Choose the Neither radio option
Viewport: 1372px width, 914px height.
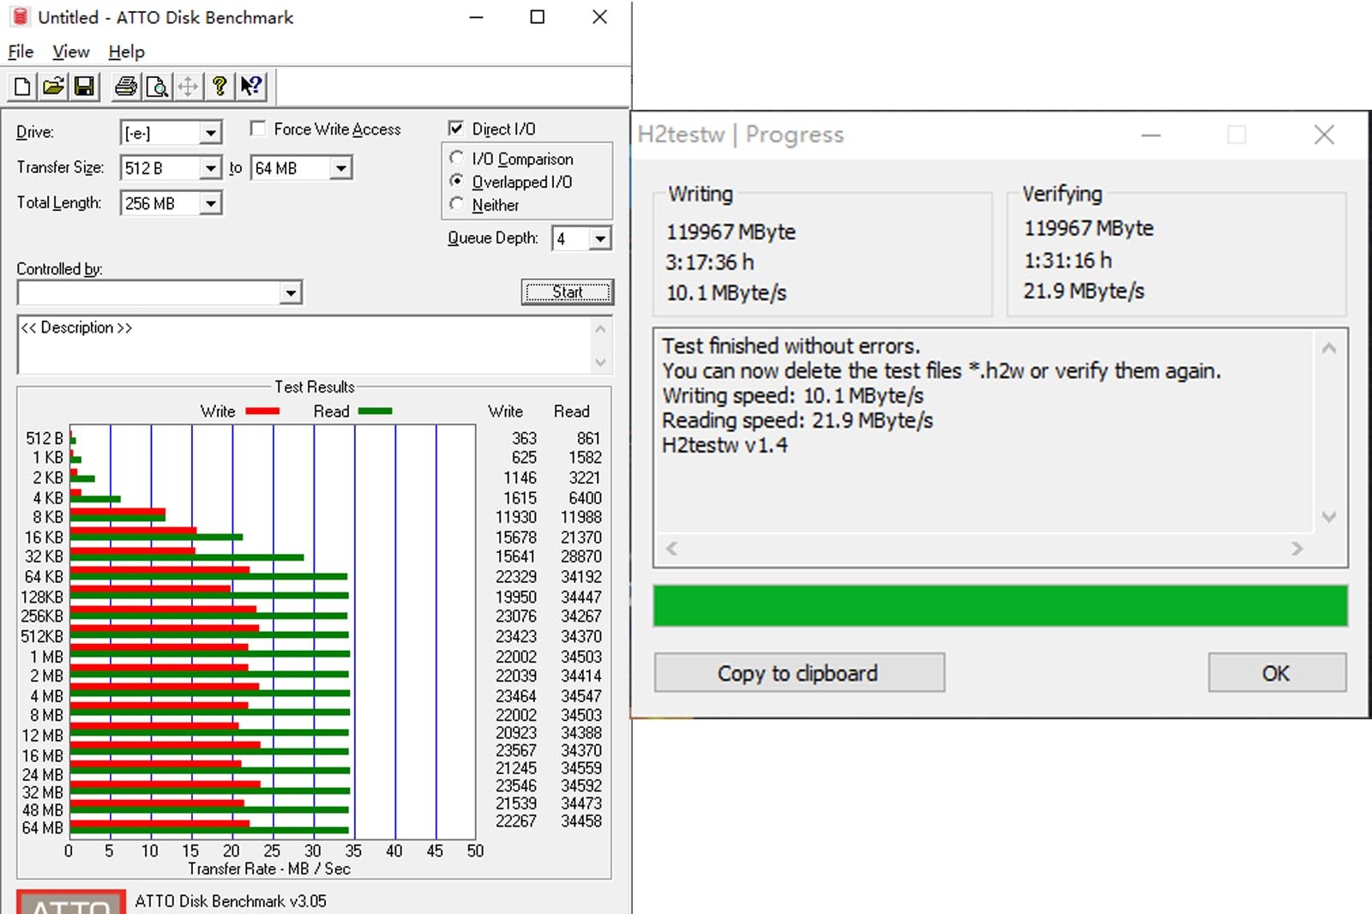tap(457, 205)
